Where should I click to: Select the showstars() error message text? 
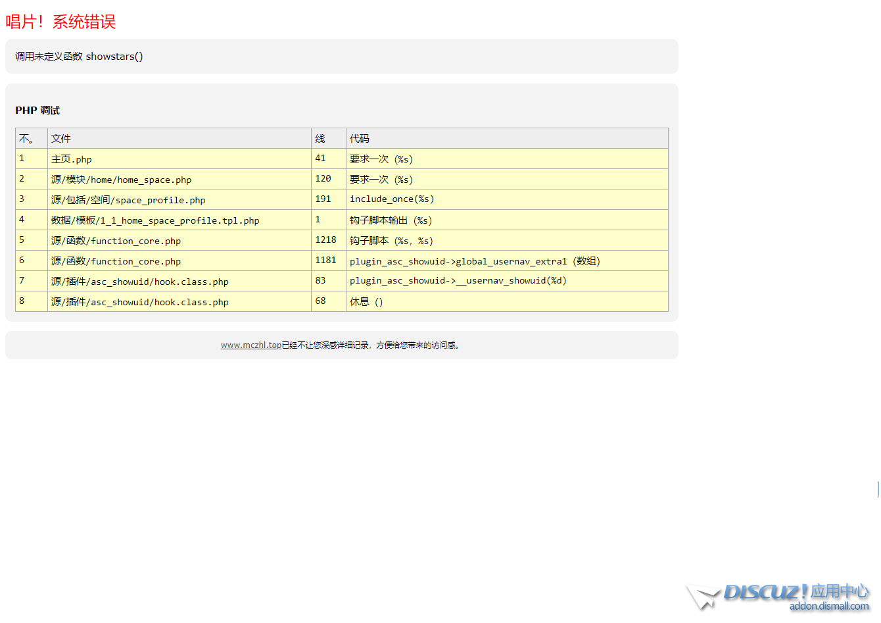click(x=79, y=57)
